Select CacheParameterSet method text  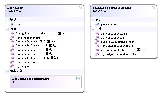(114, 34)
